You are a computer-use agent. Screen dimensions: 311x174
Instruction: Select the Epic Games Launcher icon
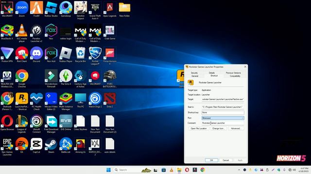7,146
